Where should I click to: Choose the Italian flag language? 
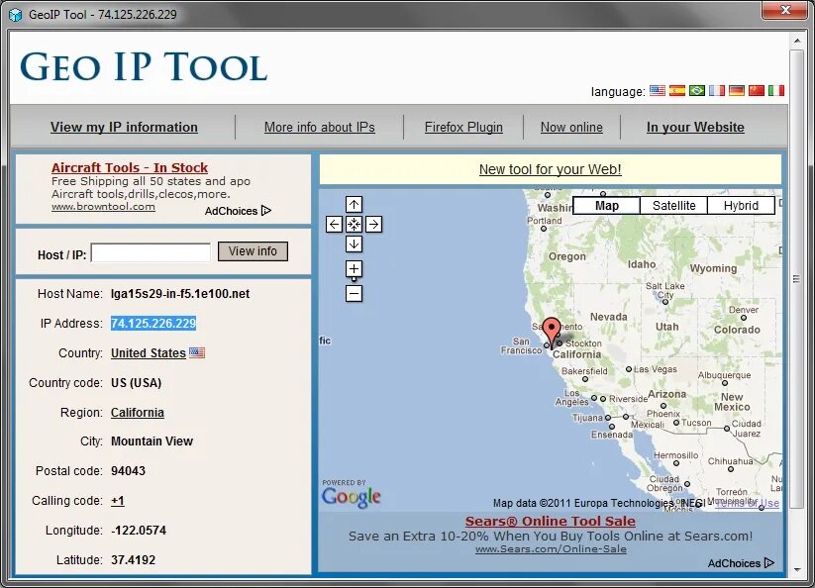click(775, 91)
